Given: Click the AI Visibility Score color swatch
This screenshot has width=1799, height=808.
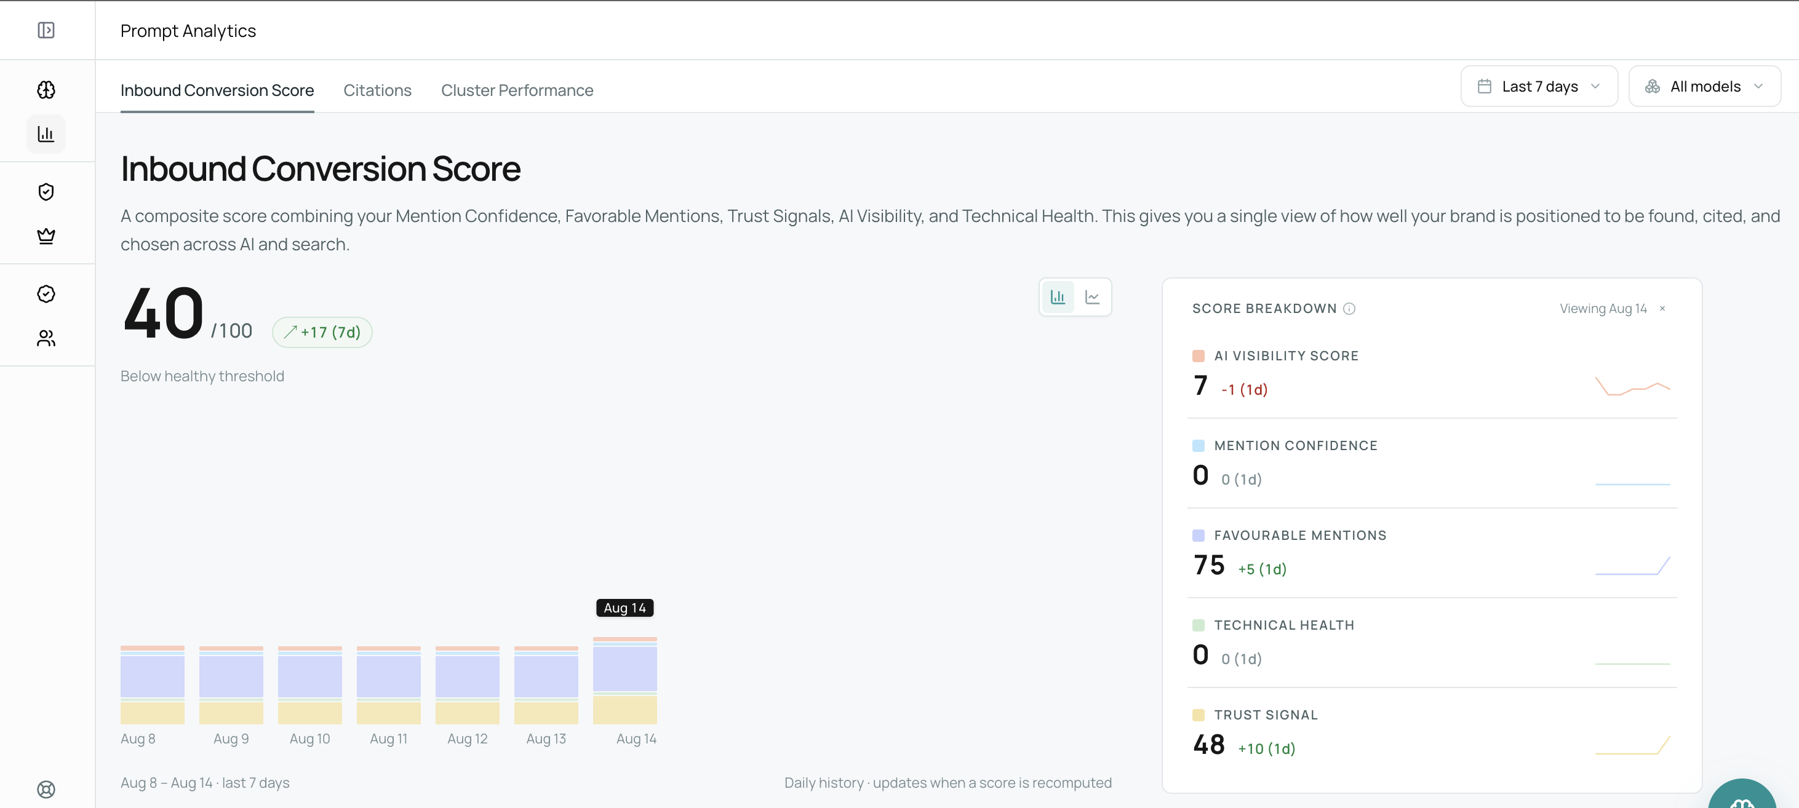Looking at the screenshot, I should [1199, 356].
